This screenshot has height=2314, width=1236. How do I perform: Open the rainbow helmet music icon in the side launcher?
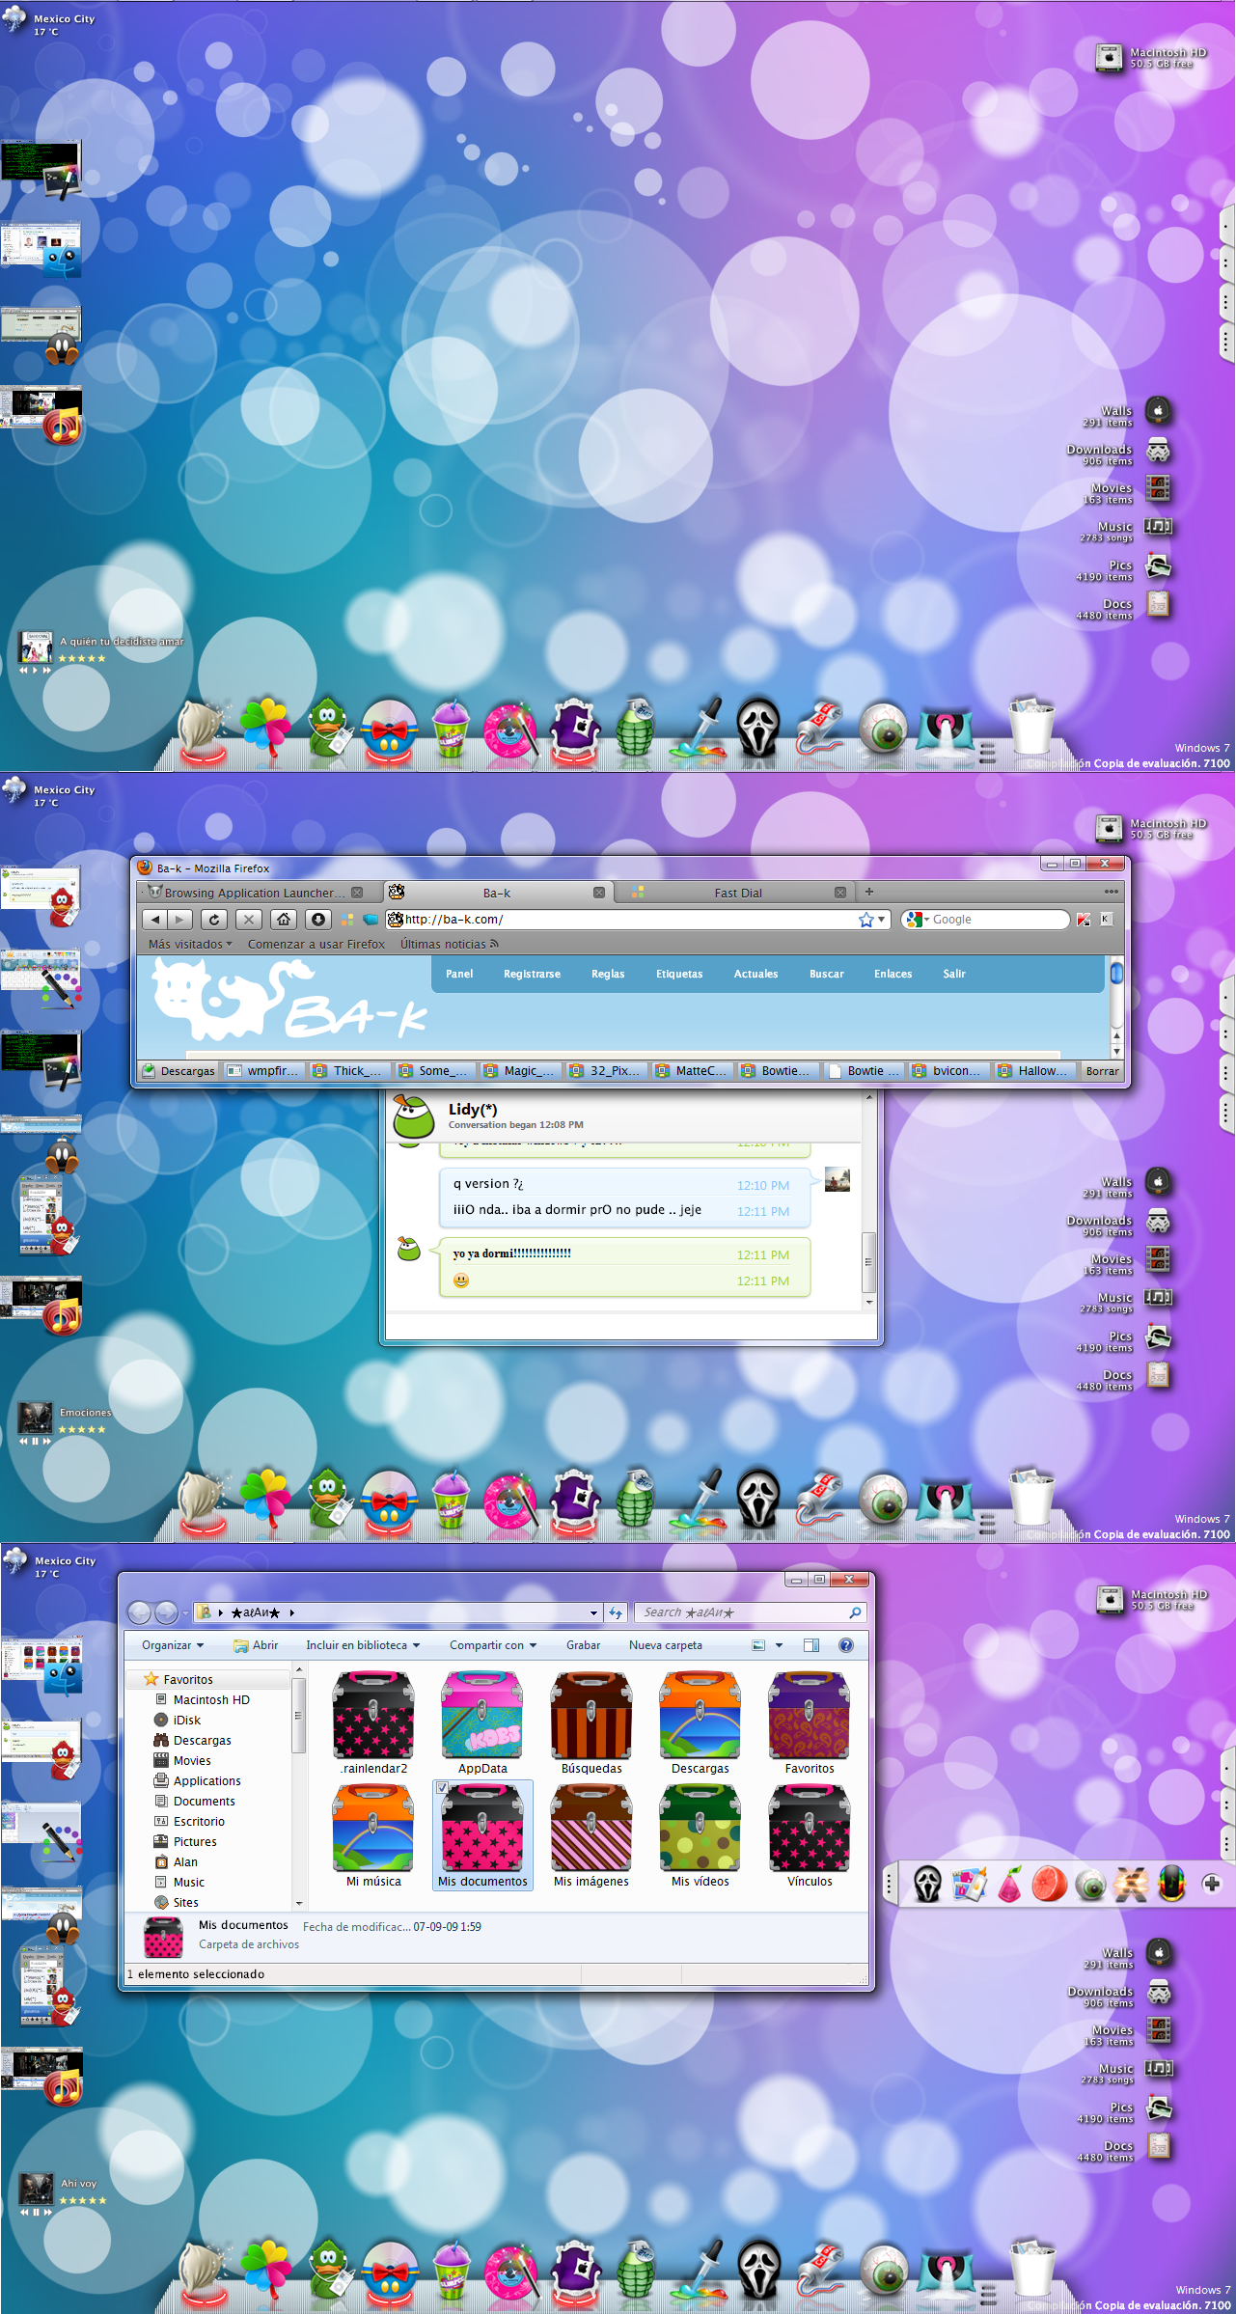pyautogui.click(x=1171, y=1884)
